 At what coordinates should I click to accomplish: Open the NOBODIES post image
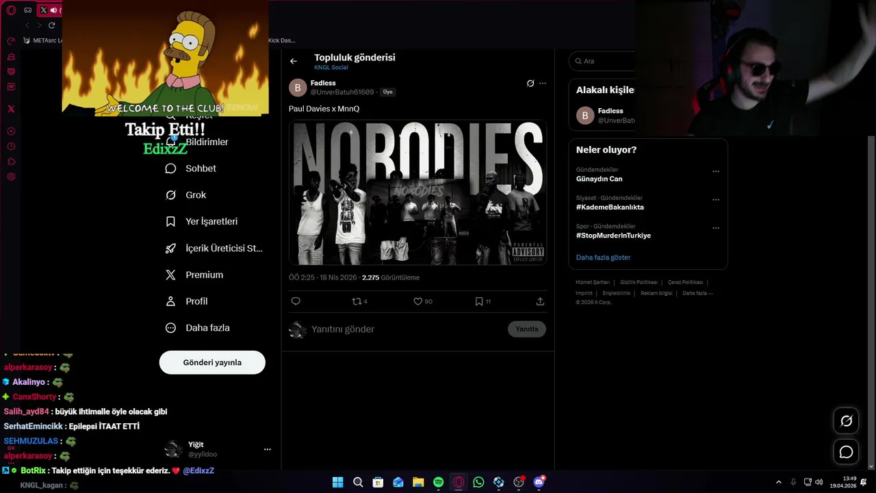pyautogui.click(x=417, y=192)
